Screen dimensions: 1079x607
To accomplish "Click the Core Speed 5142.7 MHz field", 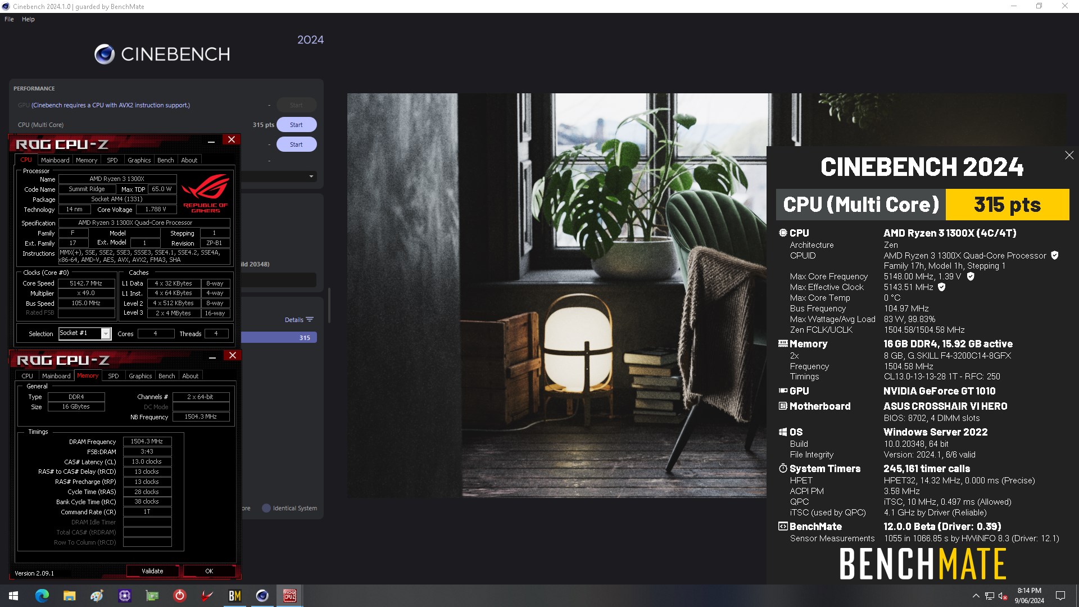I will (x=86, y=283).
